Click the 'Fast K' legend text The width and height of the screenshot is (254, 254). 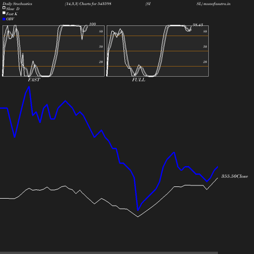click(x=12, y=14)
